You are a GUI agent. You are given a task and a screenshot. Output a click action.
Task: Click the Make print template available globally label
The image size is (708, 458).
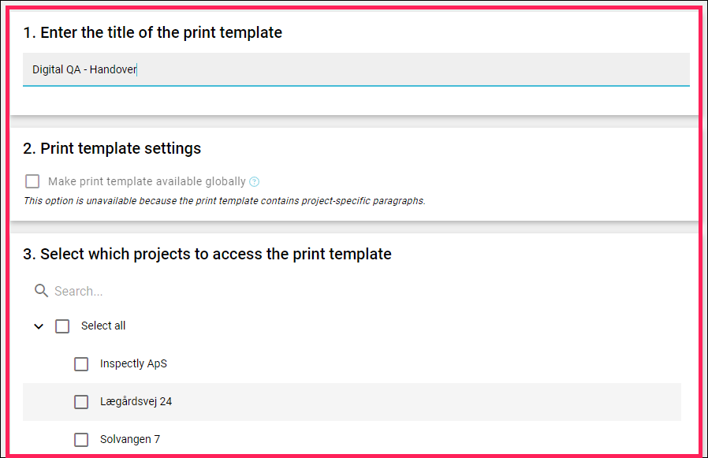point(147,181)
